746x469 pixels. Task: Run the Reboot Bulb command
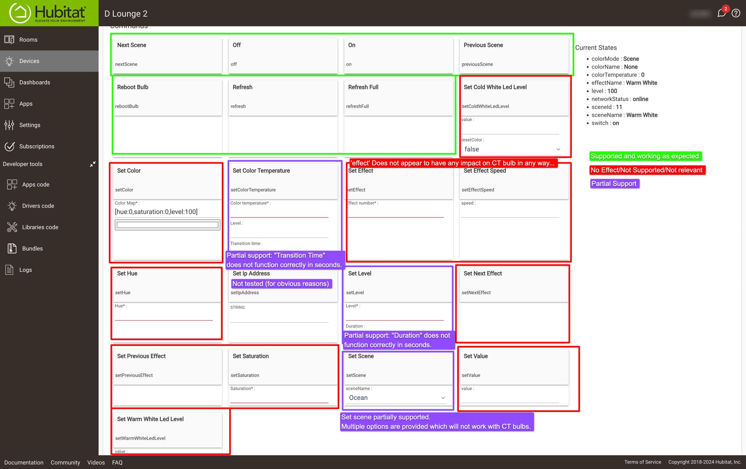point(167,97)
